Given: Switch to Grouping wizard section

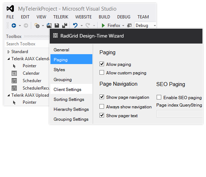Looking at the screenshot, I should (71, 80).
